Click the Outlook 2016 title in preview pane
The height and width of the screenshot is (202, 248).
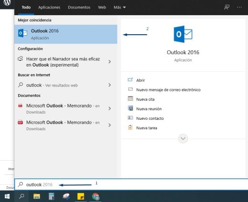[183, 52]
